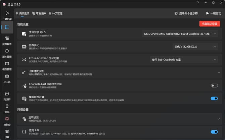This screenshot has height=140, width=225.
Task: Expand the 计算精度设置 section
Action: click(218, 73)
